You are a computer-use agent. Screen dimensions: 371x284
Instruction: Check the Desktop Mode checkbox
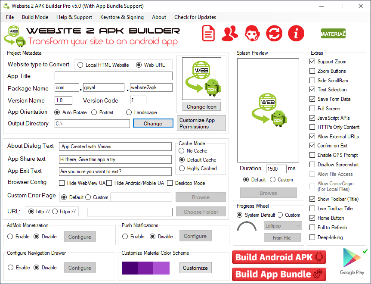tap(170, 183)
